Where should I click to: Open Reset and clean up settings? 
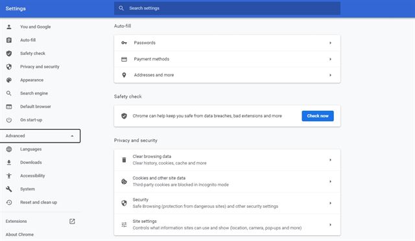39,202
